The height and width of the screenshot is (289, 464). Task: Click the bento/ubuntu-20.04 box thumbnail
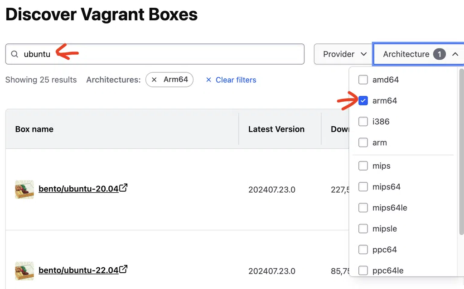[x=24, y=190]
